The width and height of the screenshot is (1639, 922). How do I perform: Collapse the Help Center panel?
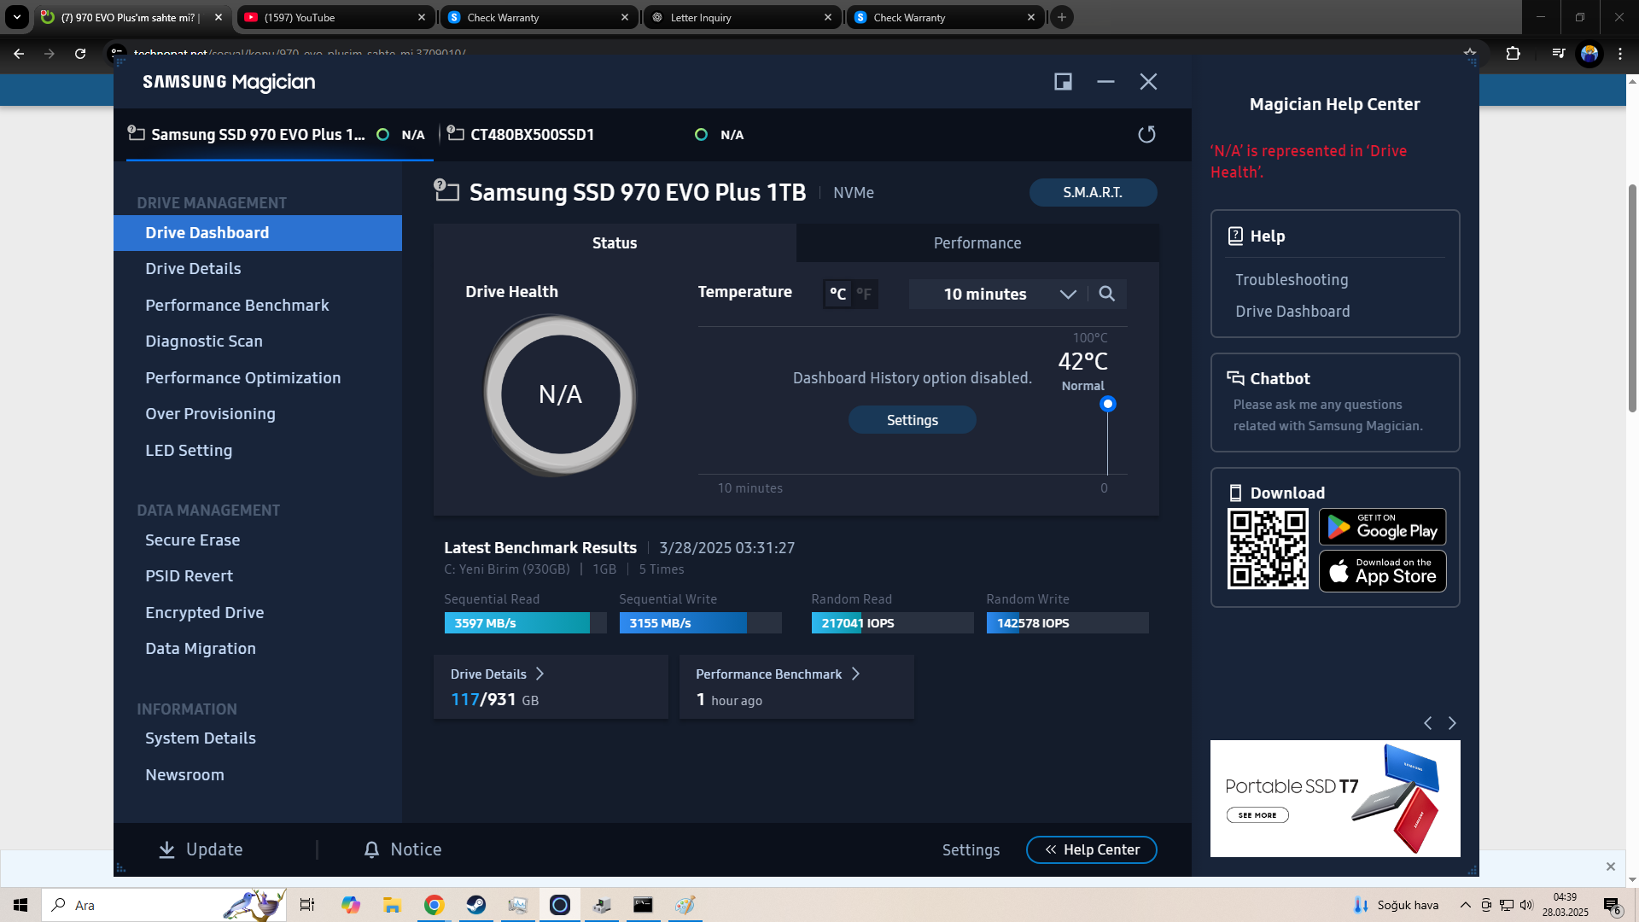pos(1091,849)
